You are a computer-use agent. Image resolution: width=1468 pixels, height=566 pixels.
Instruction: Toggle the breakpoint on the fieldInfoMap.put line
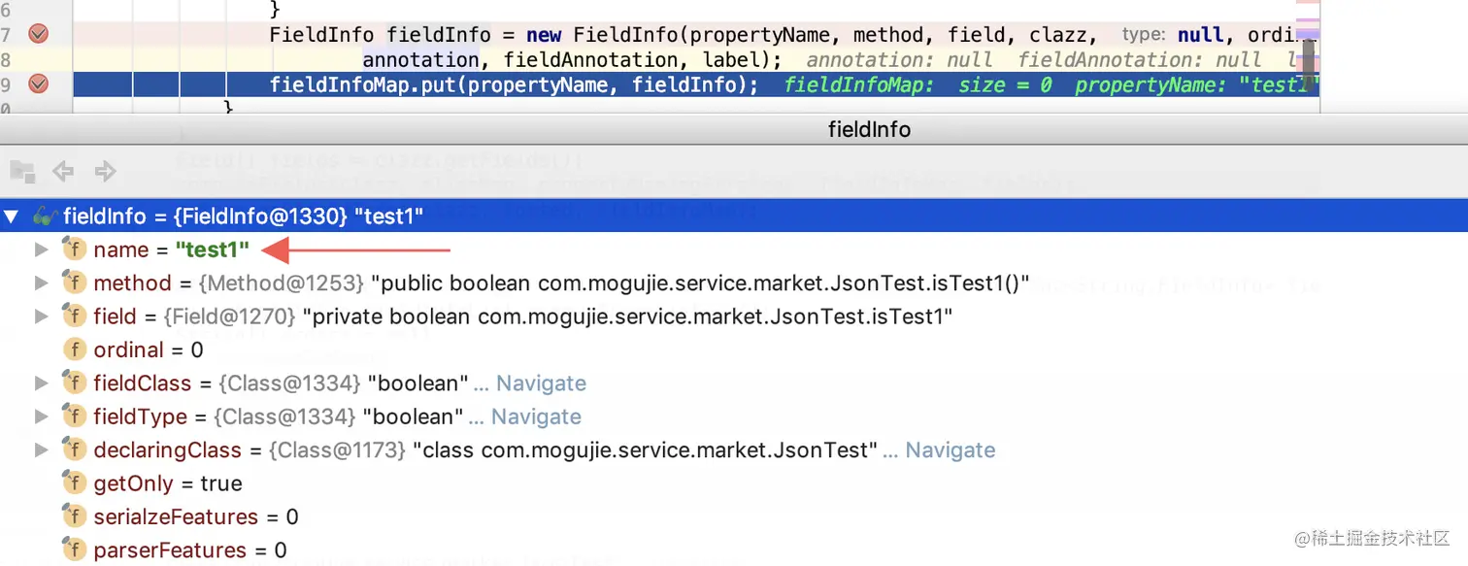38,83
